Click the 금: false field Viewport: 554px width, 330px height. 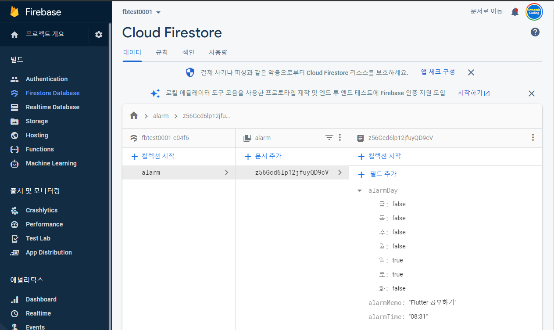point(392,204)
